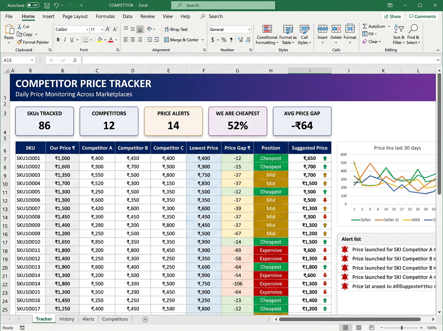The width and height of the screenshot is (443, 331).
Task: Click the Top Align icon
Action: tap(126, 29)
